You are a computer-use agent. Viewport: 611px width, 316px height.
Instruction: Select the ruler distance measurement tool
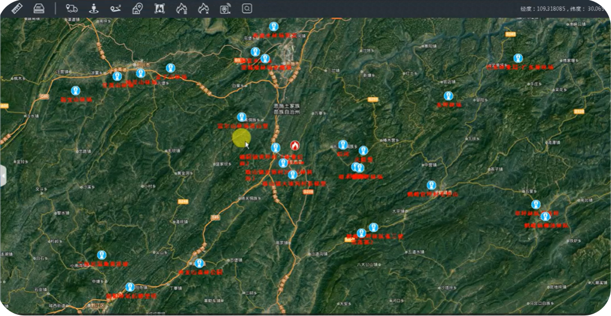16,8
